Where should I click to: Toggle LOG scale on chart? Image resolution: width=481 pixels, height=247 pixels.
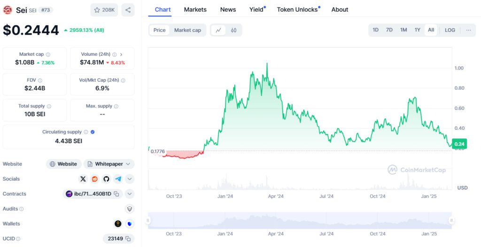(x=450, y=30)
